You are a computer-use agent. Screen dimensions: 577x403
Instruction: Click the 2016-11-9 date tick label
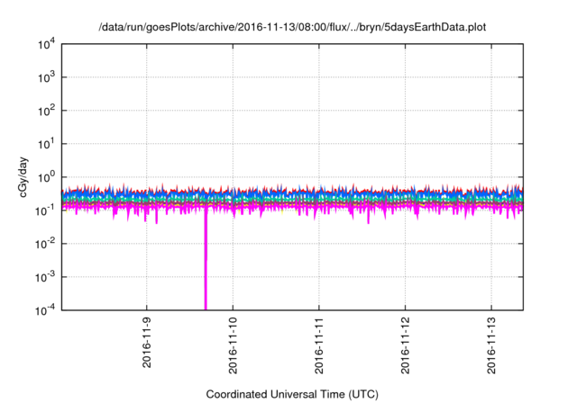[147, 343]
